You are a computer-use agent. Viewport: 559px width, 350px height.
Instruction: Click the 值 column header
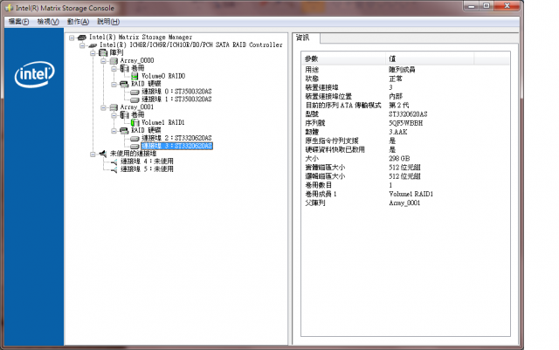point(430,58)
